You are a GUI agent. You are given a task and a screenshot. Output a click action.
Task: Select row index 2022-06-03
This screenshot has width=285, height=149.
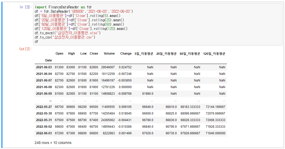tap(44, 133)
